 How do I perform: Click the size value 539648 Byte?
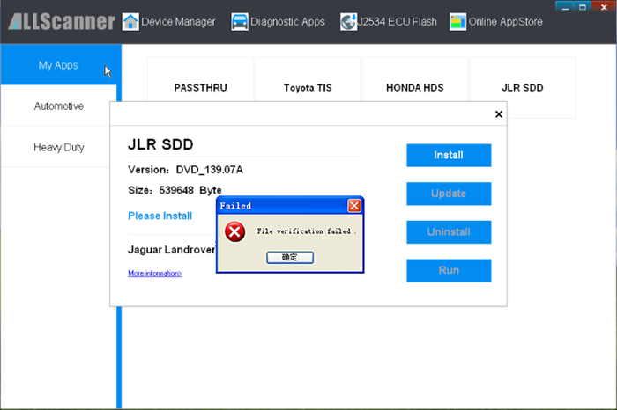pyautogui.click(x=190, y=190)
